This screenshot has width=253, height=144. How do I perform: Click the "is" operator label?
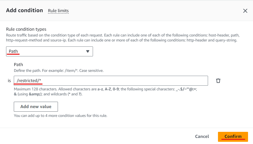(x=9, y=81)
